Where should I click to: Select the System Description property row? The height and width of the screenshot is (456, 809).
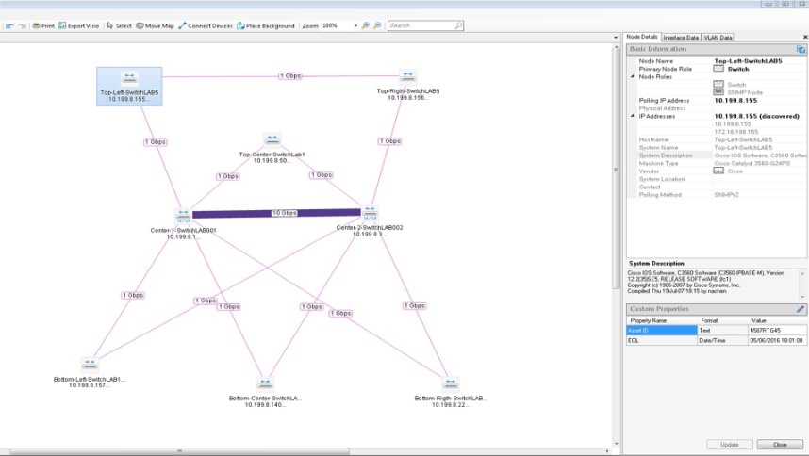point(718,155)
